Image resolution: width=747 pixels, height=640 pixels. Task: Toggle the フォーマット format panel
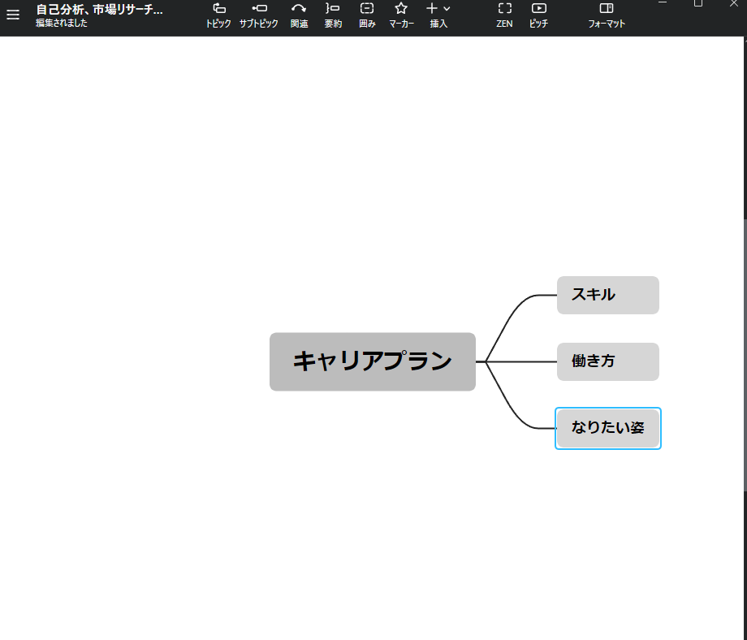607,15
